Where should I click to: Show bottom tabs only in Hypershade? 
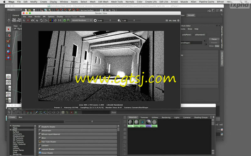tap(18, 112)
